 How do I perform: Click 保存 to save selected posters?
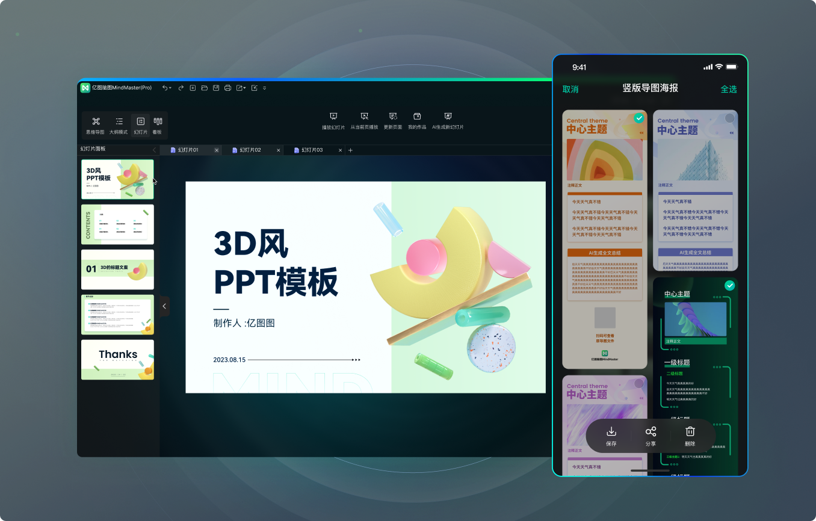(x=611, y=436)
